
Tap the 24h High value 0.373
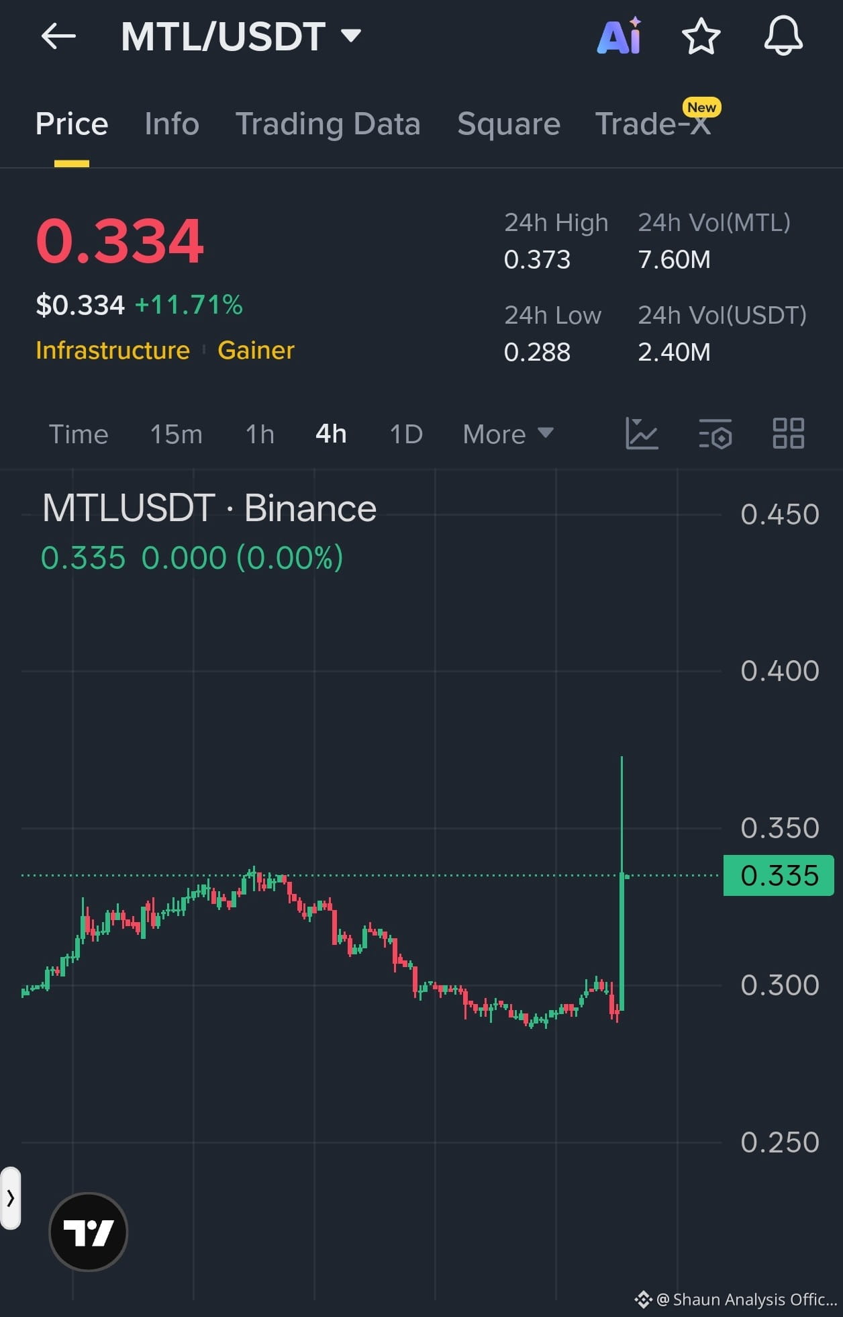point(537,259)
